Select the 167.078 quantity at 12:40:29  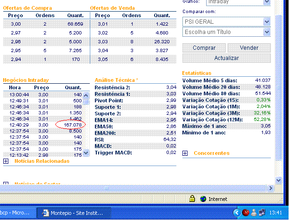pyautogui.click(x=73, y=125)
